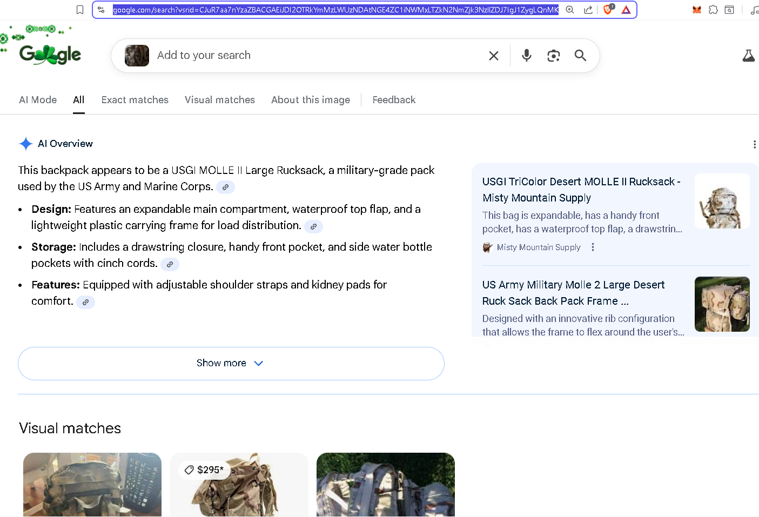759x517 pixels.
Task: Click the Feedback link
Action: (x=394, y=100)
